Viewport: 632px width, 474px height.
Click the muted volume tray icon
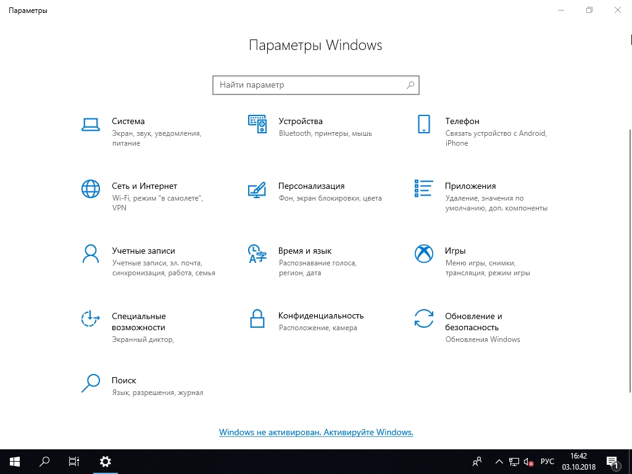(528, 462)
